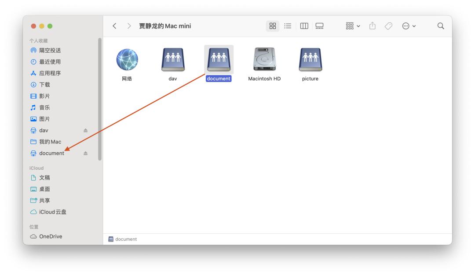Open the 网络 network globe icon
The width and height of the screenshot is (475, 275).
click(128, 59)
